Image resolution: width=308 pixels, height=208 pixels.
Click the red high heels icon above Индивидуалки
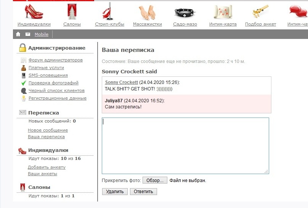point(34,11)
